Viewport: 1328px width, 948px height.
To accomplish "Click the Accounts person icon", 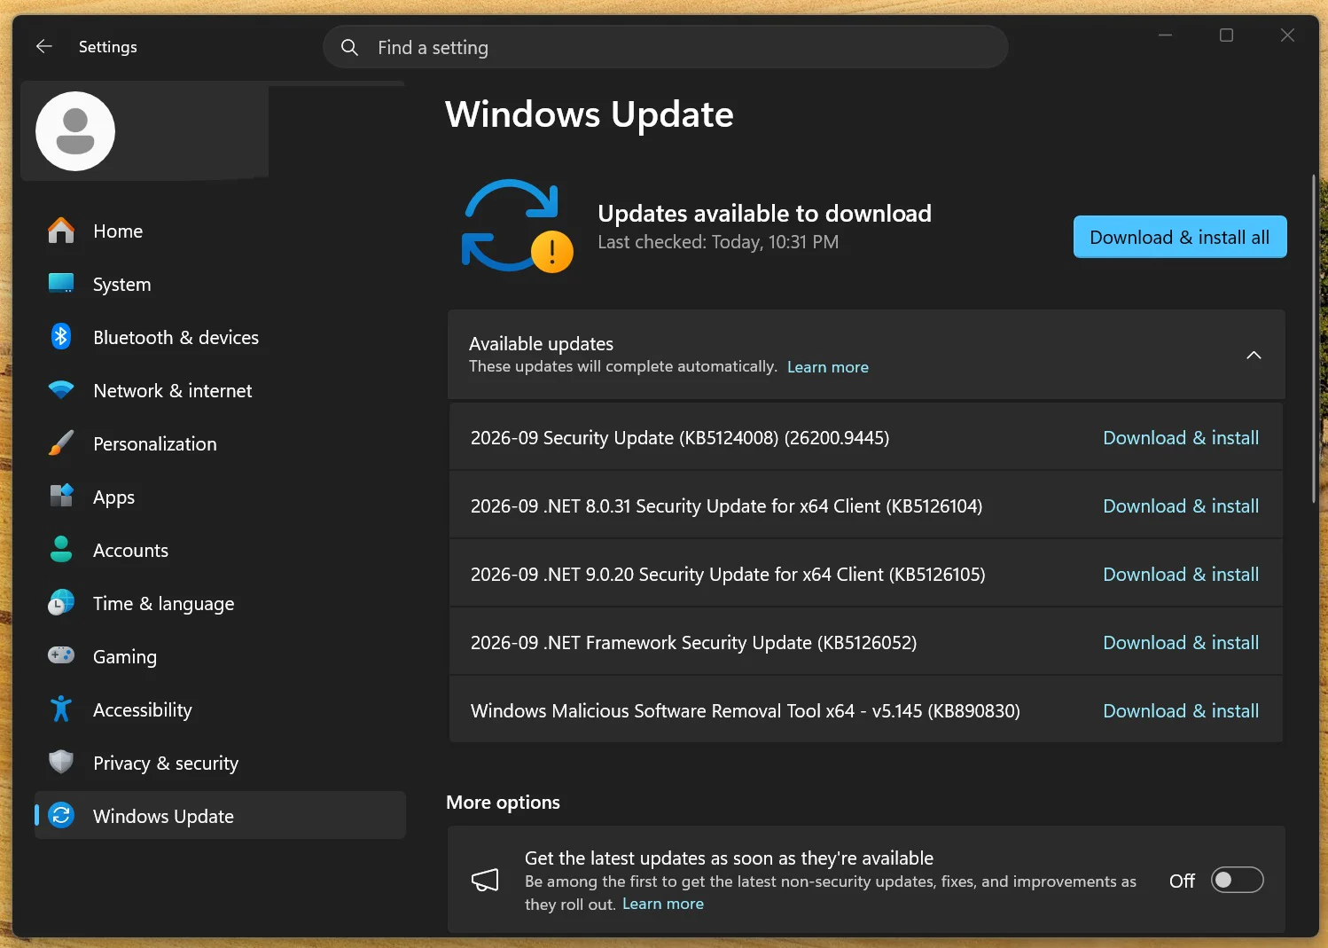I will point(61,550).
